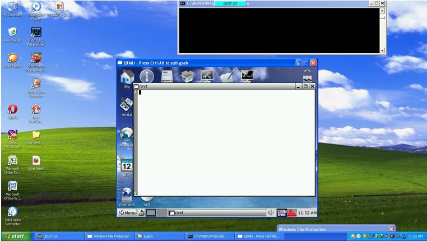Open the text edit pencil-and-paper icon
This screenshot has width=427, height=241.
(227, 76)
